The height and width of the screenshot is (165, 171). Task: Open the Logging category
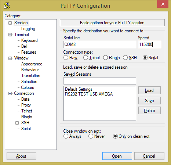tap(28, 29)
